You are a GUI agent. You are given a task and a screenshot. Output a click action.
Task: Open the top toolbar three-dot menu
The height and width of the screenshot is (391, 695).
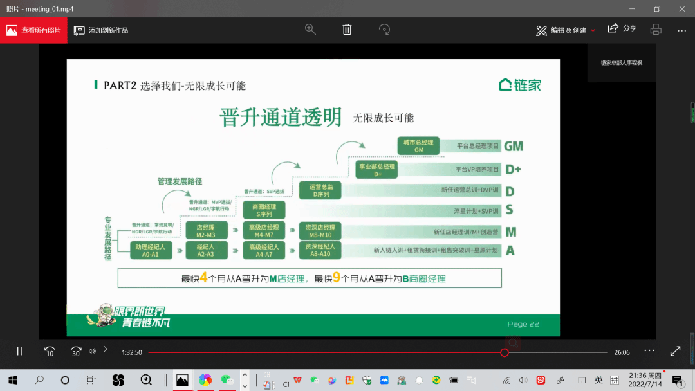click(681, 30)
